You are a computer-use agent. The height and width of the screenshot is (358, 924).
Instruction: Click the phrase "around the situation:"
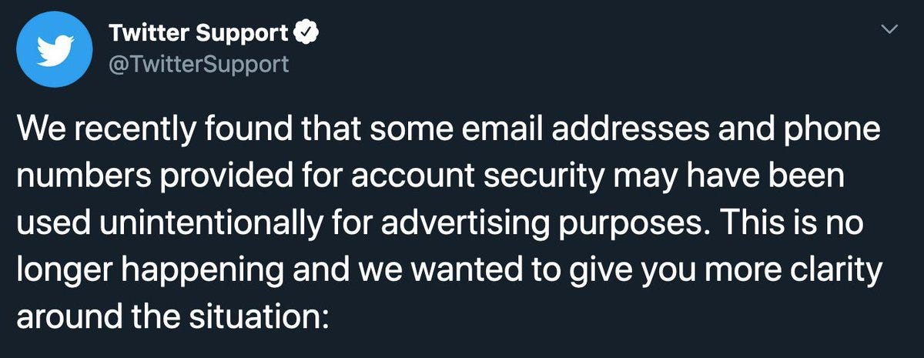click(172, 317)
